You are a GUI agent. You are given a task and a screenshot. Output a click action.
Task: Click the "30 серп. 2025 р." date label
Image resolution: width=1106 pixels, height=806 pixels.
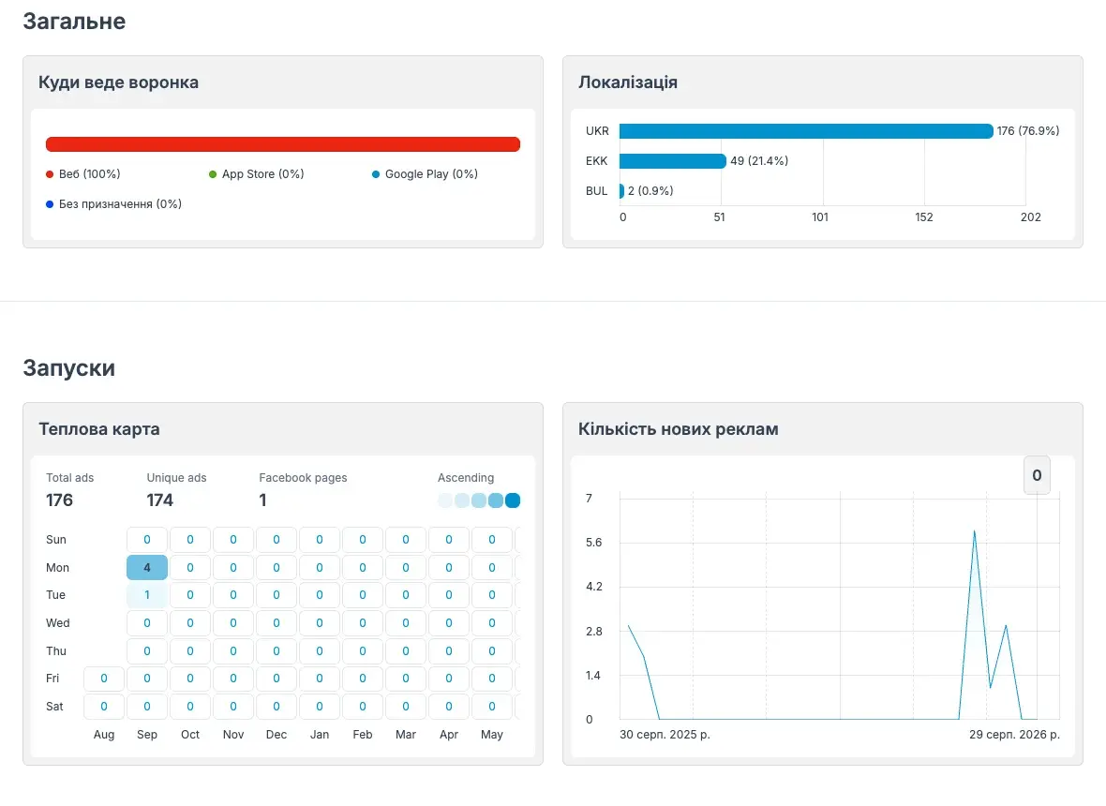(665, 734)
